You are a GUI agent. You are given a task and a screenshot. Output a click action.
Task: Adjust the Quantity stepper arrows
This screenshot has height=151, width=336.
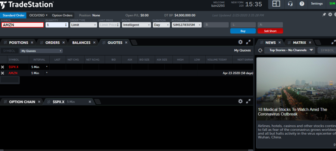pyautogui.click(x=66, y=25)
